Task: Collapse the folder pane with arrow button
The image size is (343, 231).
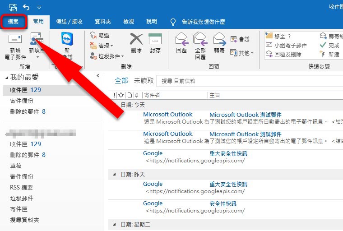Action: pos(98,76)
